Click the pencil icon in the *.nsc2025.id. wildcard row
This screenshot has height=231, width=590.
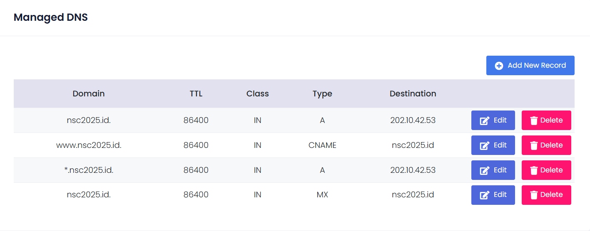click(x=485, y=170)
